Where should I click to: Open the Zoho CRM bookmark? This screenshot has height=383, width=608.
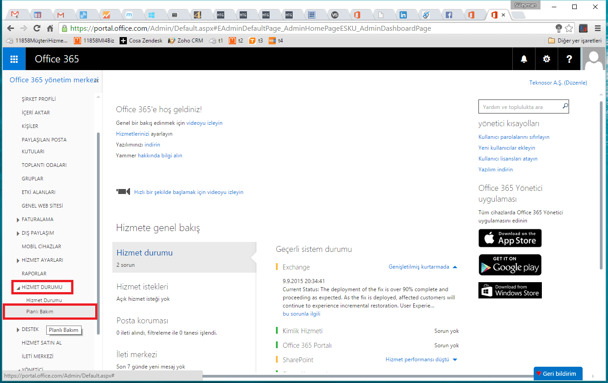tap(185, 40)
